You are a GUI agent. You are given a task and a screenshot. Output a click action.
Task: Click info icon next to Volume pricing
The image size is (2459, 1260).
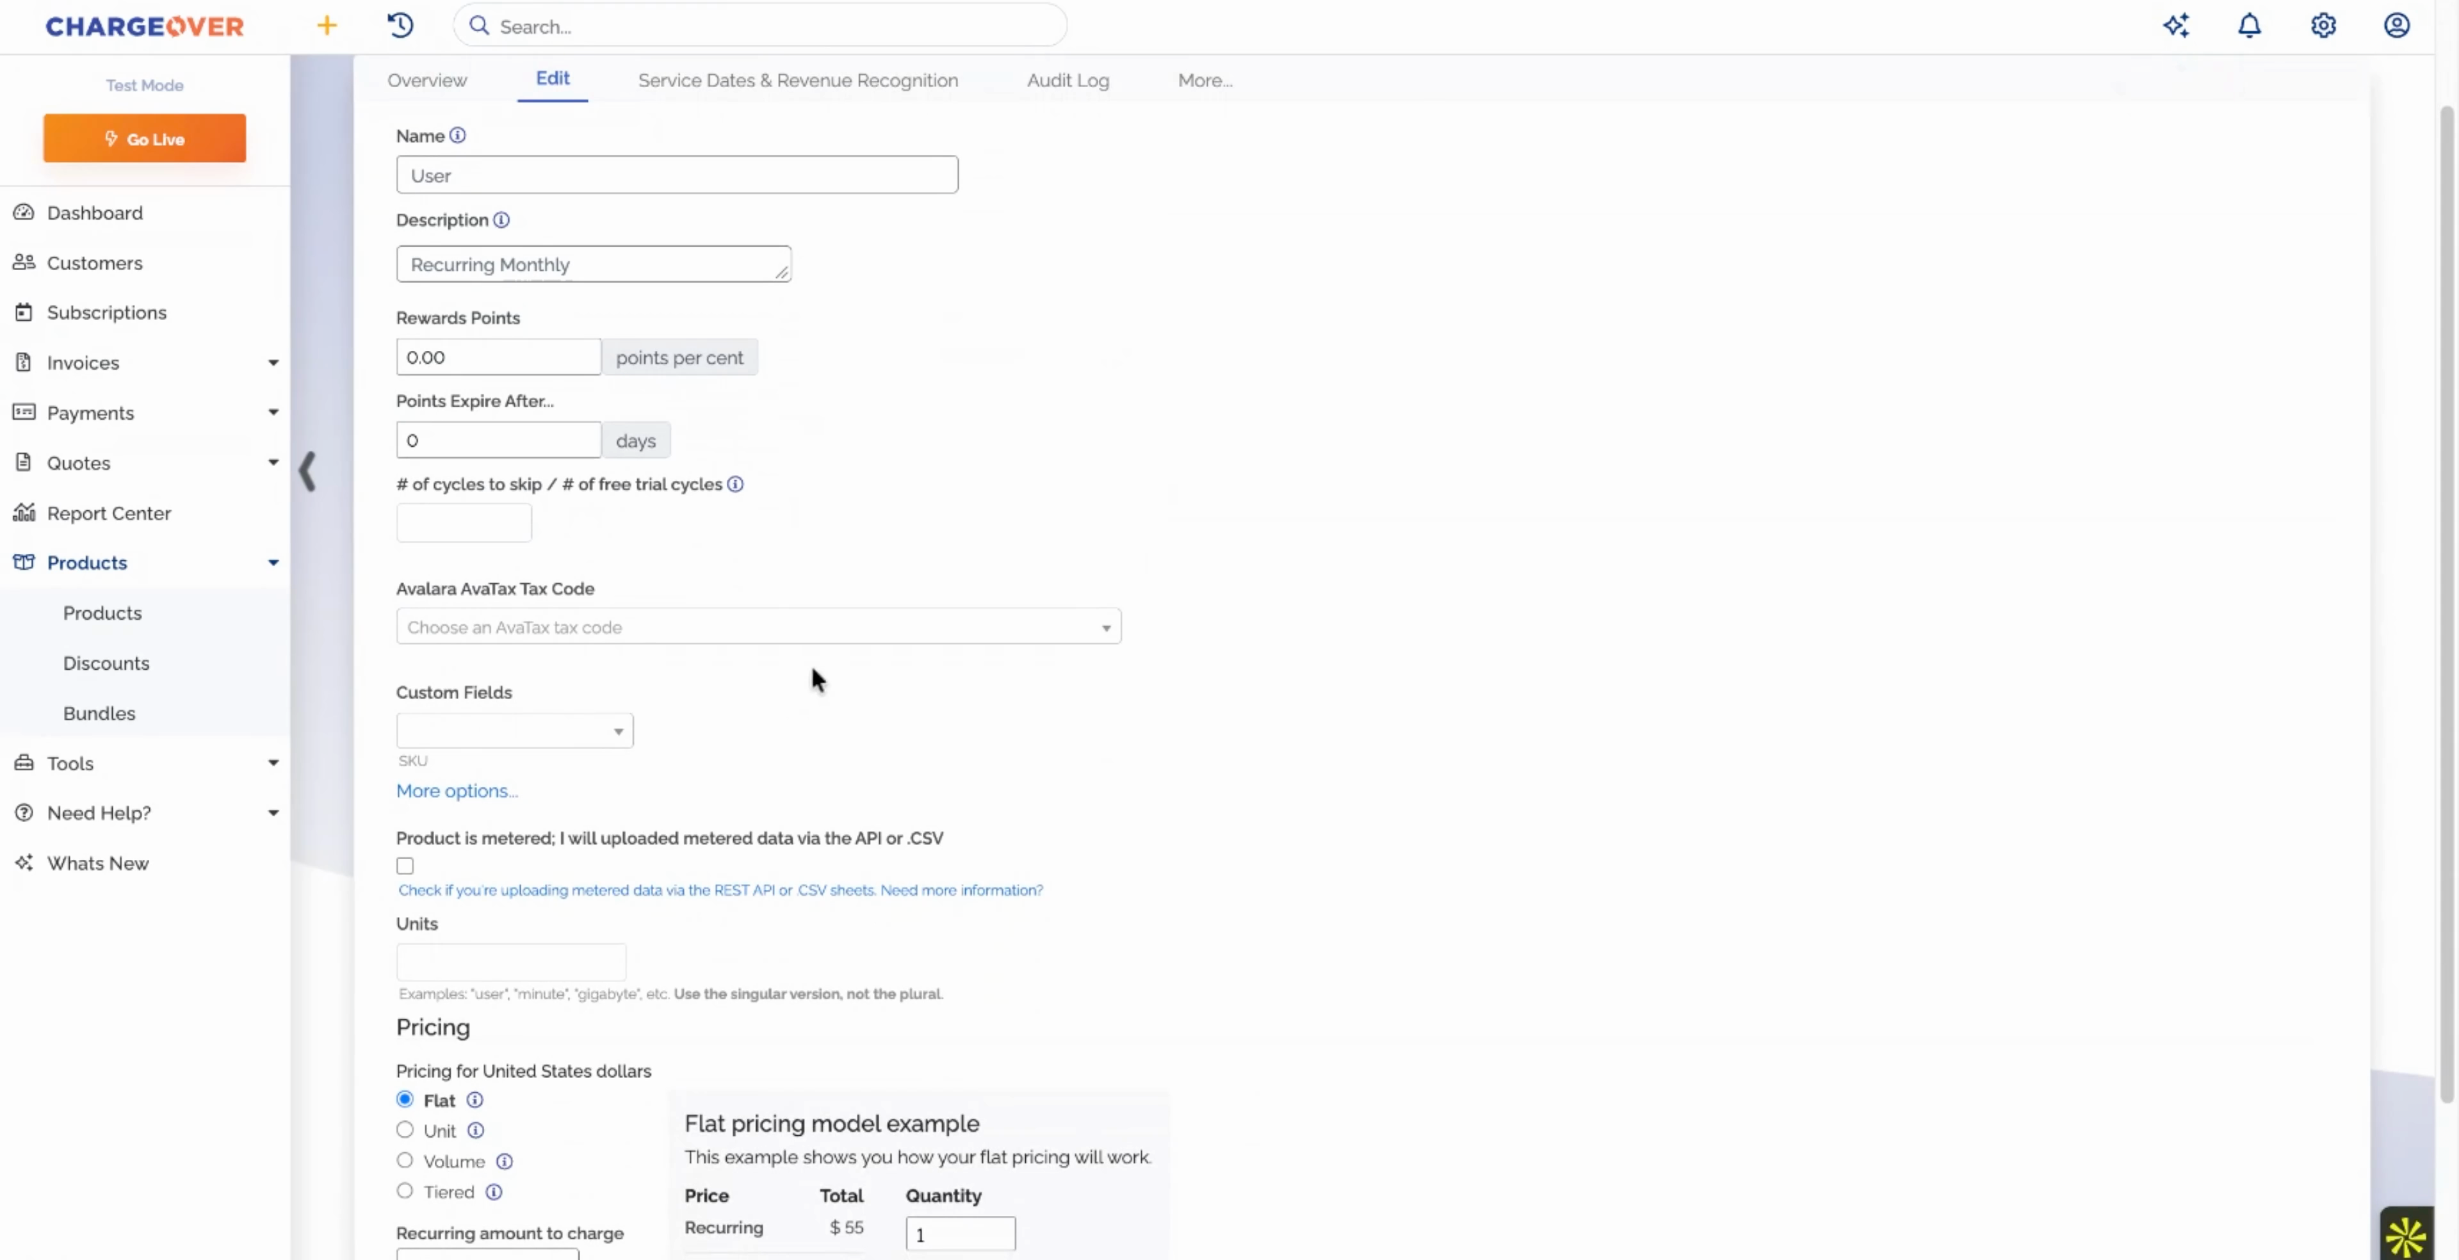coord(504,1161)
